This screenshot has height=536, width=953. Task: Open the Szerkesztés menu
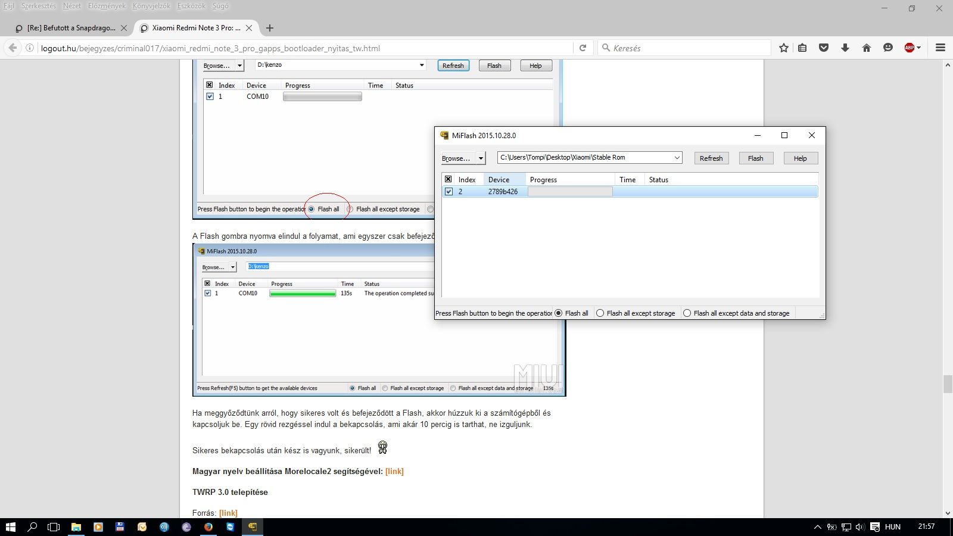coord(38,6)
